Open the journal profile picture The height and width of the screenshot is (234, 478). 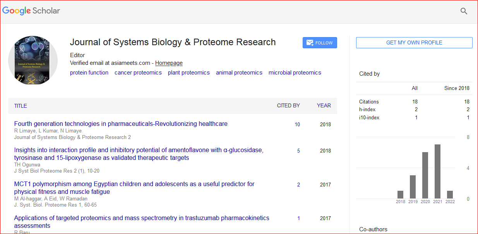click(33, 60)
